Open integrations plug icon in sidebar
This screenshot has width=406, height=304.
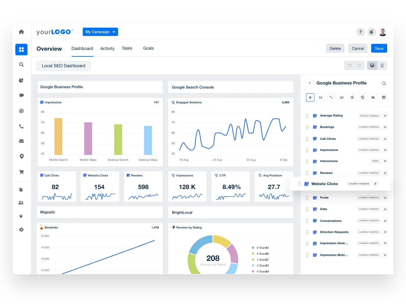tap(21, 216)
